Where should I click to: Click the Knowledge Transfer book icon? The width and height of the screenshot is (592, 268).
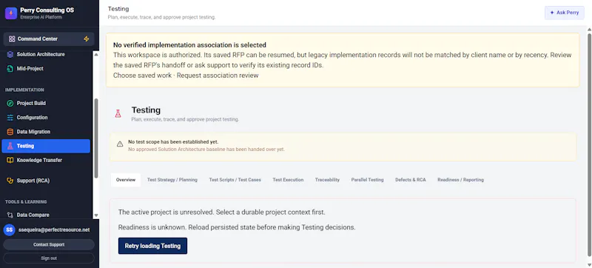click(10, 160)
